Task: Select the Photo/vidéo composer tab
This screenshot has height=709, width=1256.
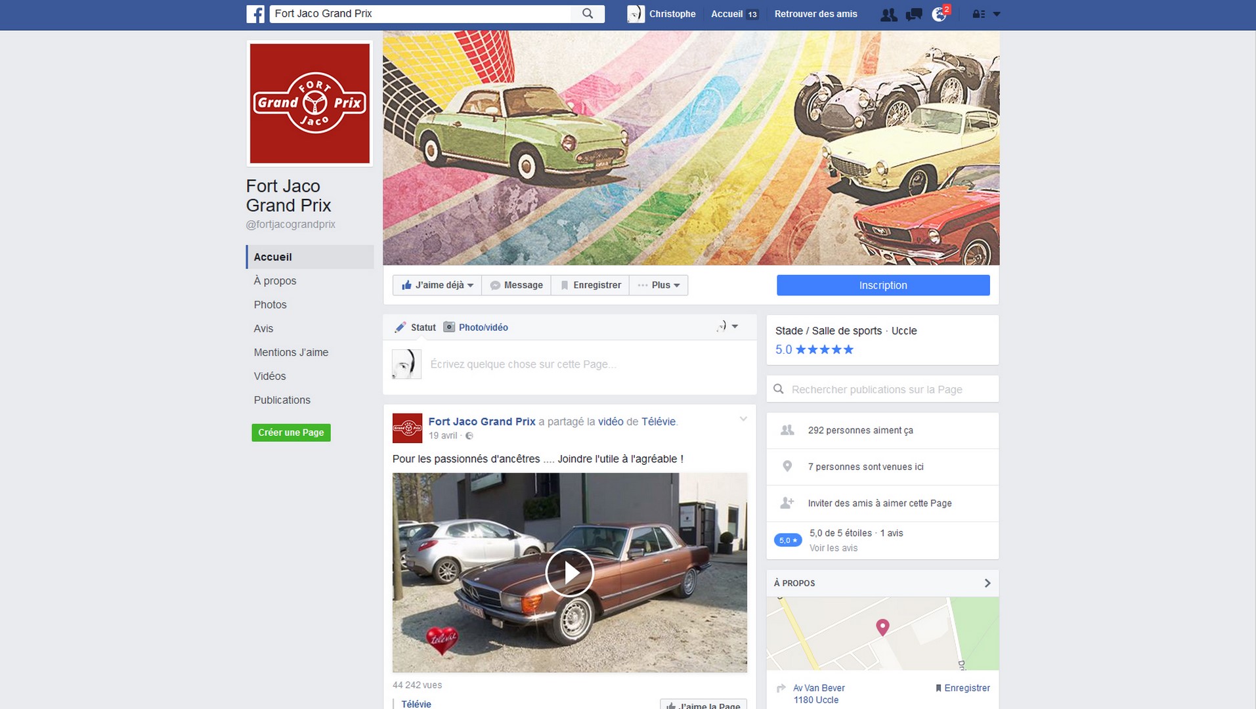Action: pos(476,327)
